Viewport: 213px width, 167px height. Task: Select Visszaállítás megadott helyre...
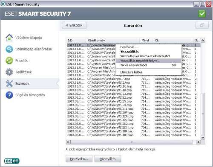[x=149, y=61]
